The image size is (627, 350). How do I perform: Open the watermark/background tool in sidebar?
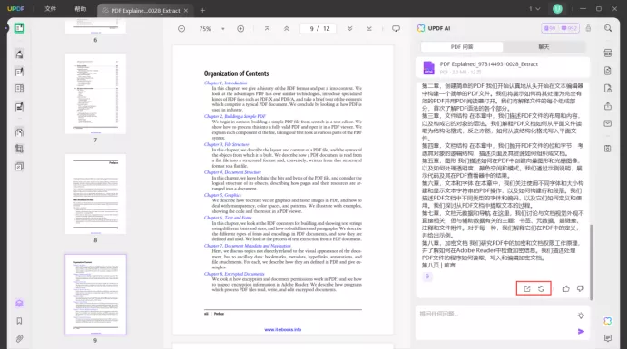(19, 167)
